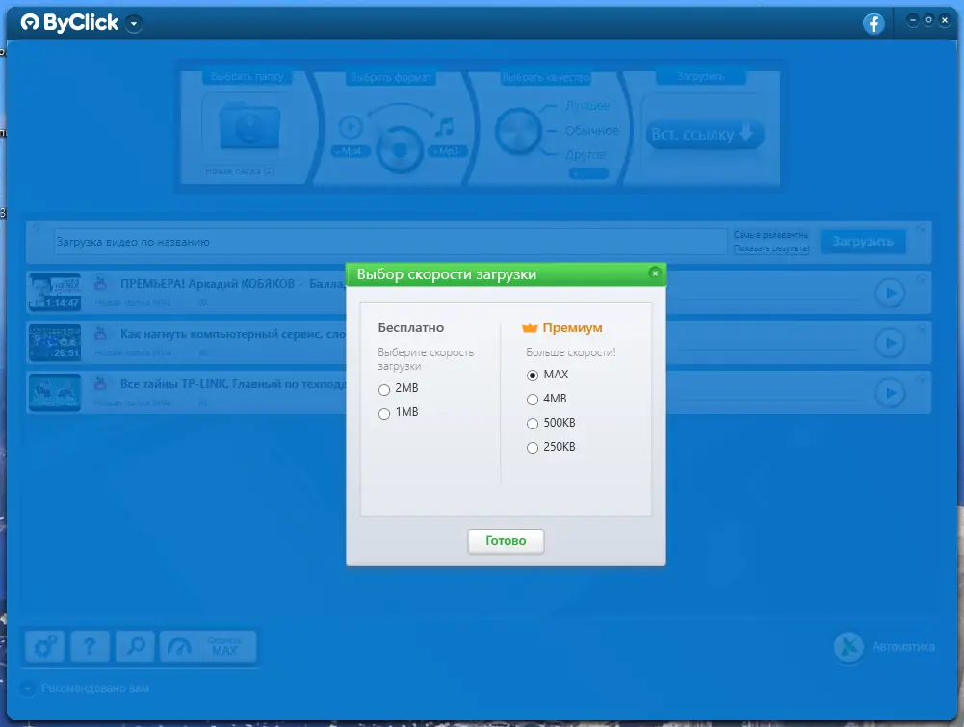Click the Загрузить button beside search field
Viewport: 964px width, 727px height.
click(863, 242)
